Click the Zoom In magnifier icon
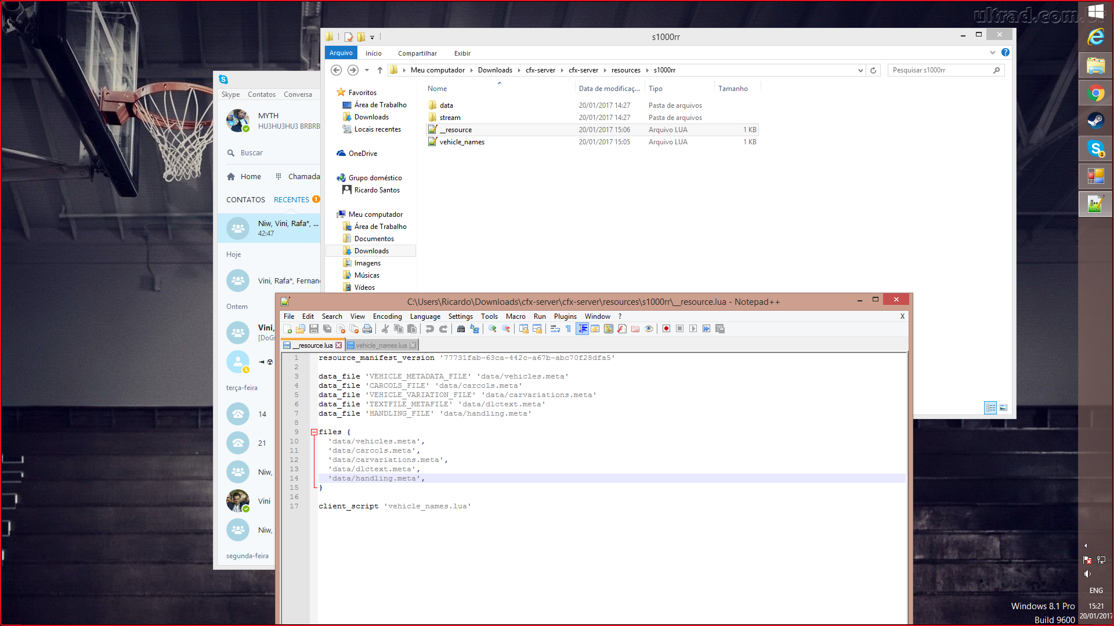Viewport: 1114px width, 626px height. point(493,329)
